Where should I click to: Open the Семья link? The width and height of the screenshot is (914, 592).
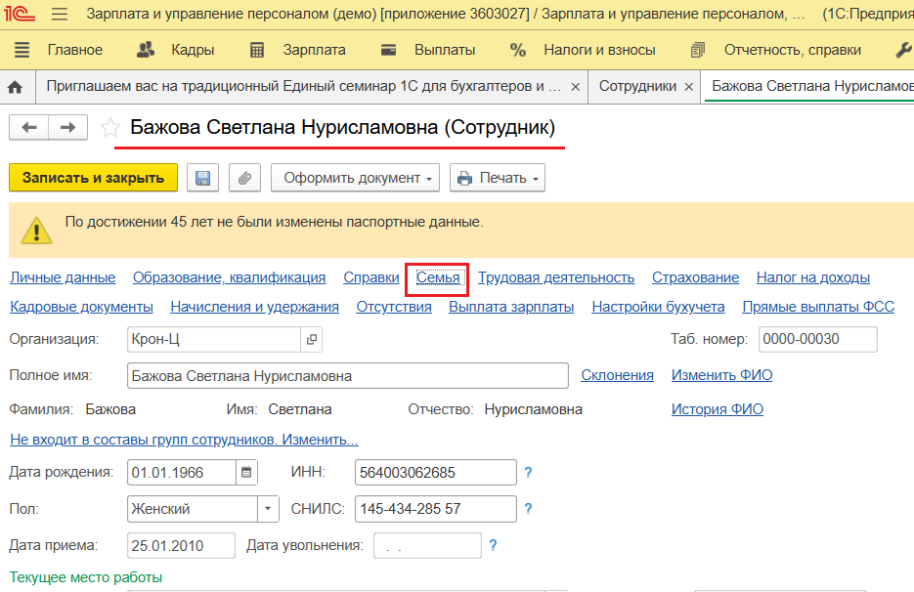click(x=438, y=277)
